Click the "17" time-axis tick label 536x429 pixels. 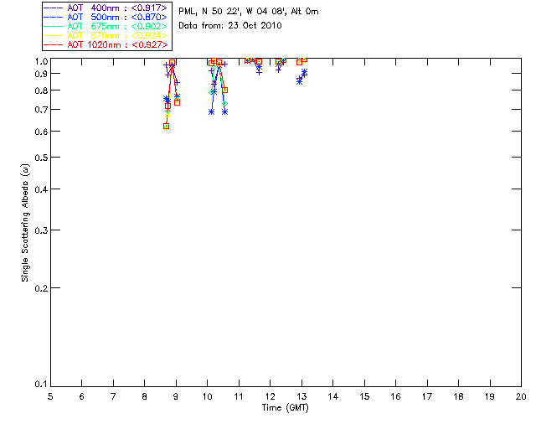pyautogui.click(x=427, y=396)
